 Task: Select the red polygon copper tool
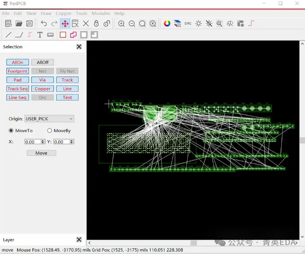(73, 35)
